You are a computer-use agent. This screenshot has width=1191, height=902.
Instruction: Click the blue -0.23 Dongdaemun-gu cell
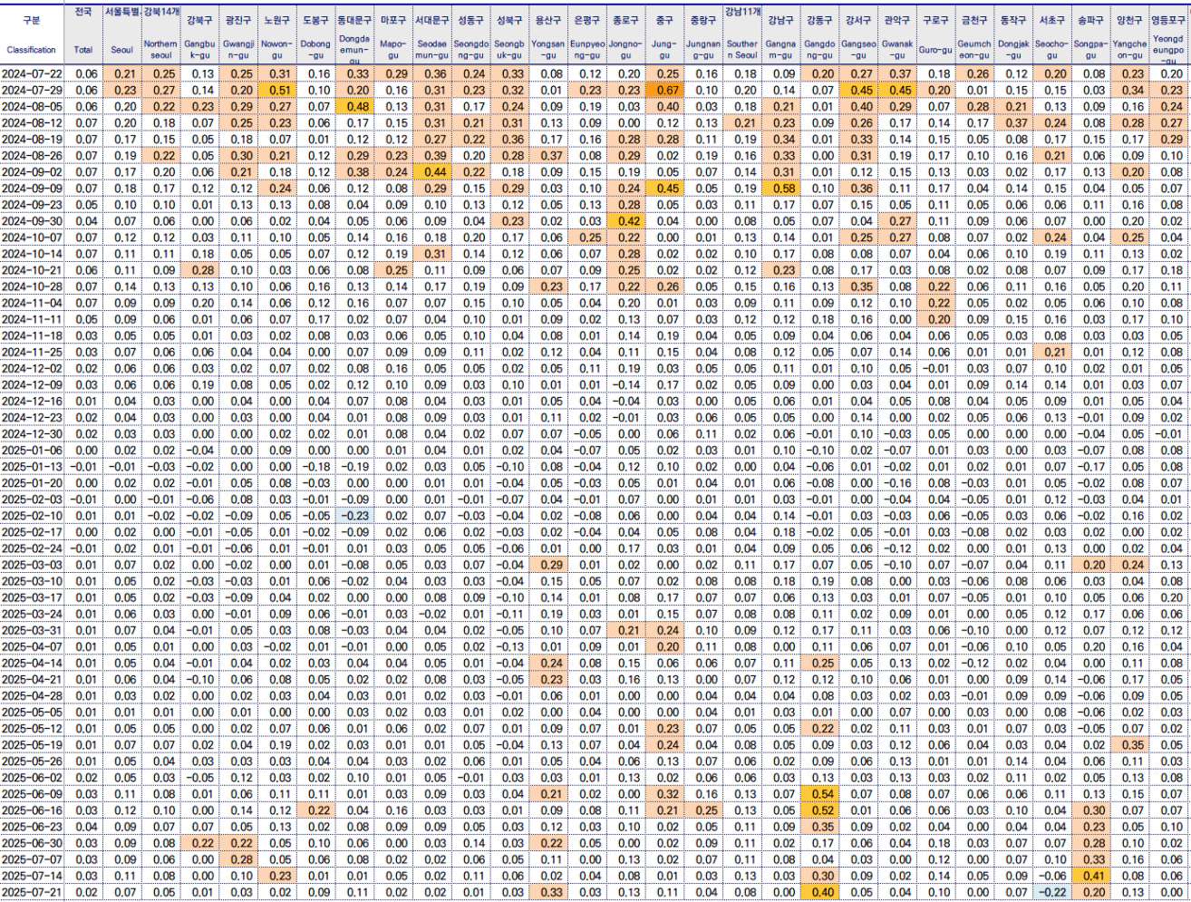pos(353,515)
